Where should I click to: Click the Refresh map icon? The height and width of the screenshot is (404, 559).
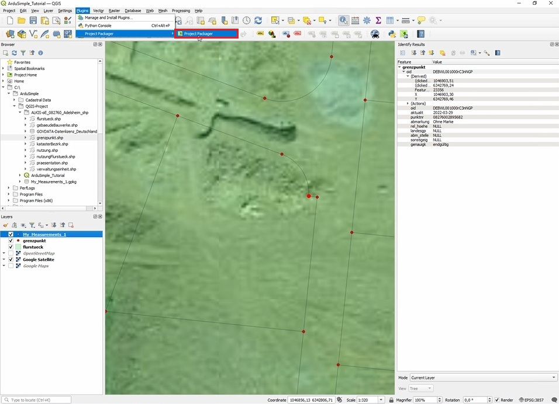[258, 20]
